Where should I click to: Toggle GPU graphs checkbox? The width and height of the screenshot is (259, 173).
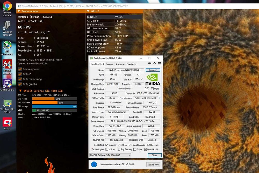click(20, 84)
